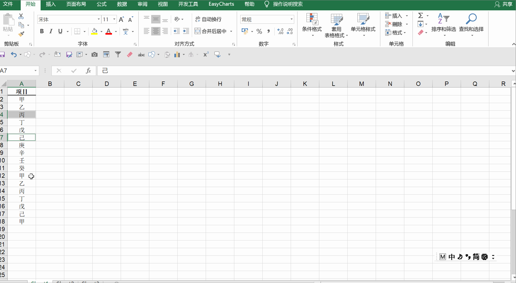This screenshot has height=283, width=516.
Task: Open Conditional Formatting (条件格式) menu
Action: (x=312, y=25)
